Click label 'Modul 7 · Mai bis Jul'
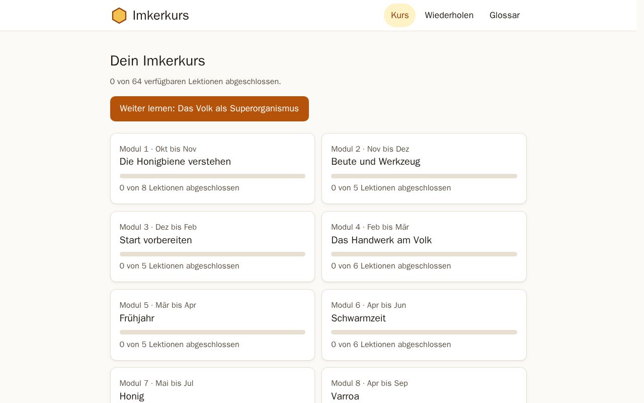This screenshot has height=403, width=644. coord(156,383)
